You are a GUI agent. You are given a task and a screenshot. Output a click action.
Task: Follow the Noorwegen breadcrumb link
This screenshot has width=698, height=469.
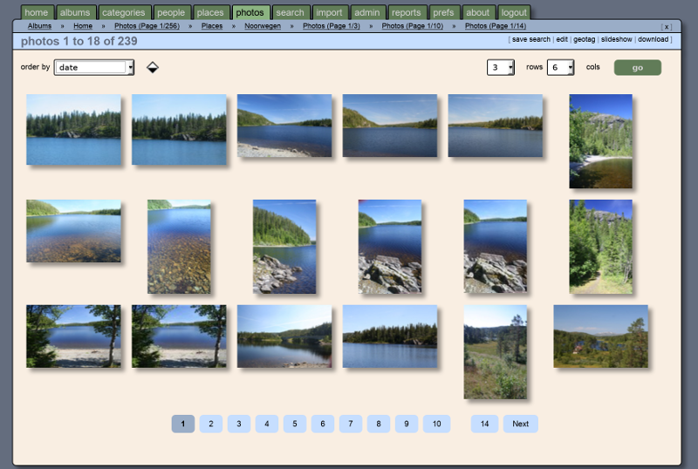pyautogui.click(x=263, y=26)
